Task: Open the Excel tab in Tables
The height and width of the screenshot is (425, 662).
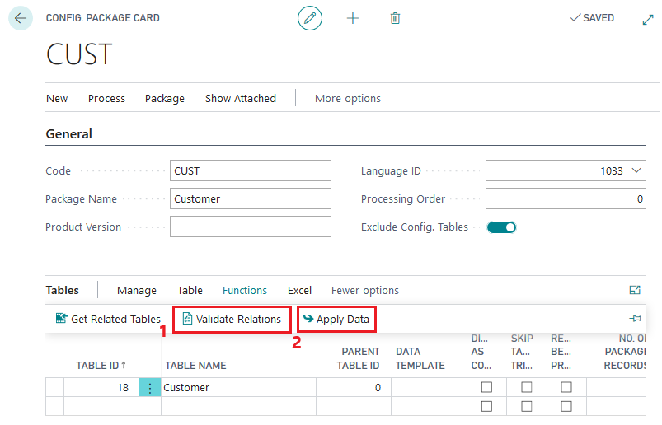Action: coord(299,290)
